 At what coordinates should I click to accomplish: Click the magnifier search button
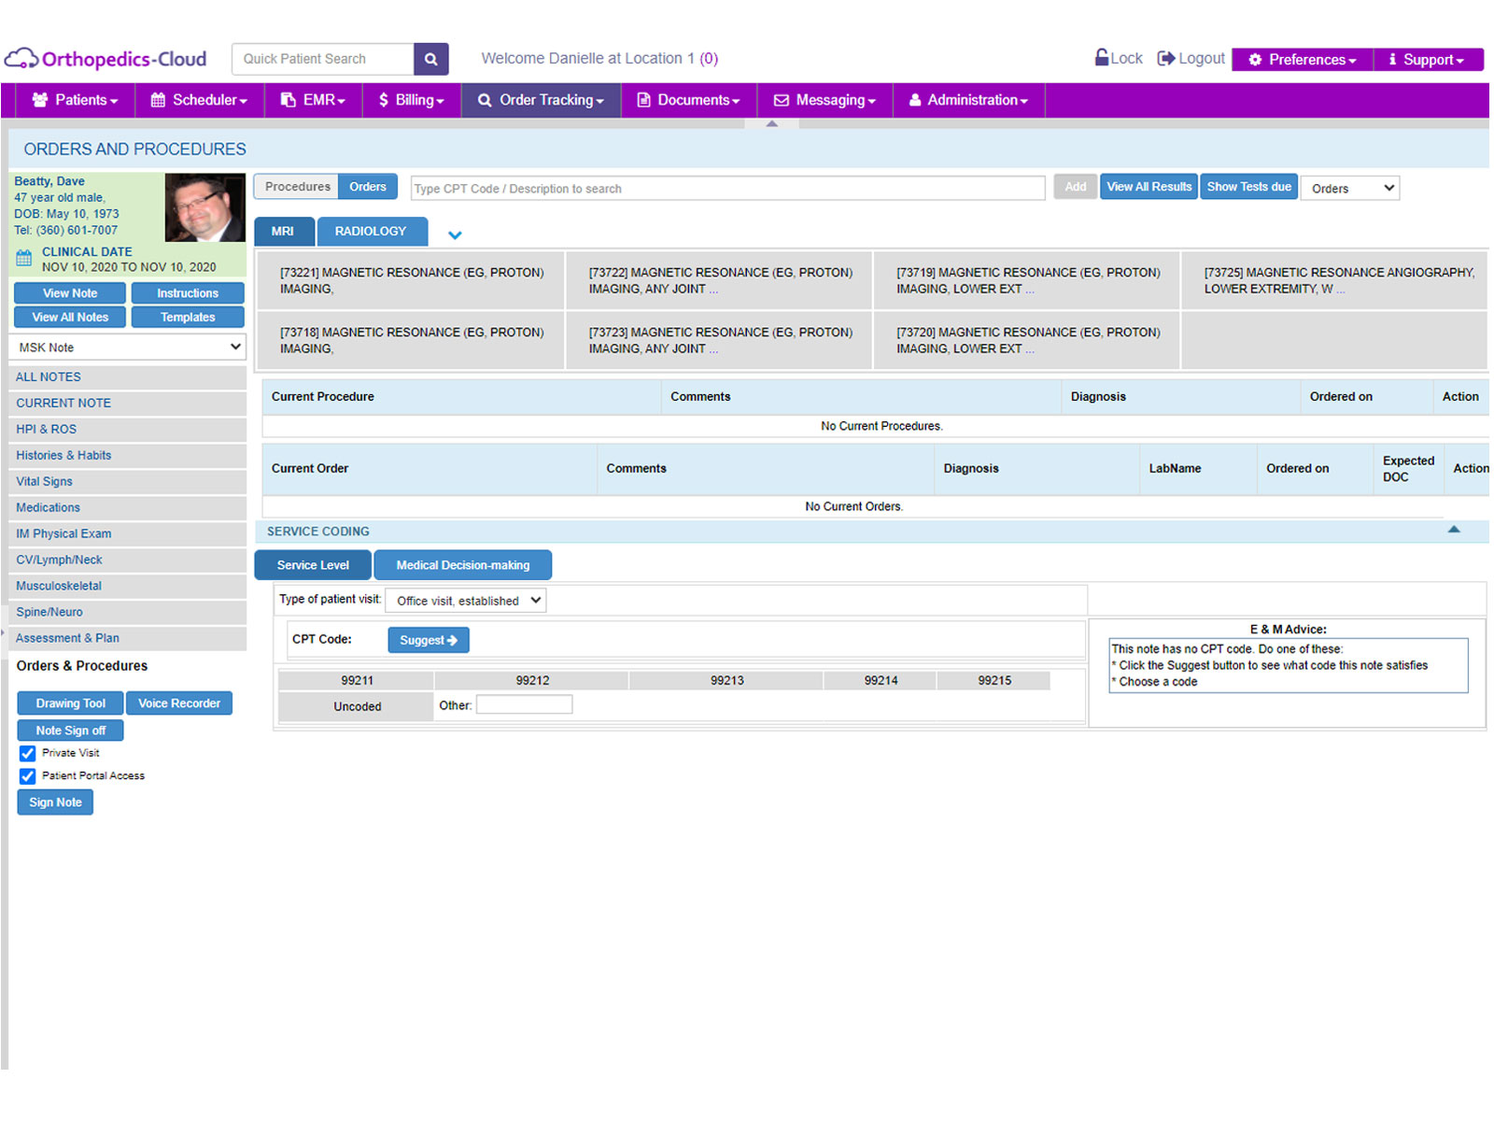430,59
